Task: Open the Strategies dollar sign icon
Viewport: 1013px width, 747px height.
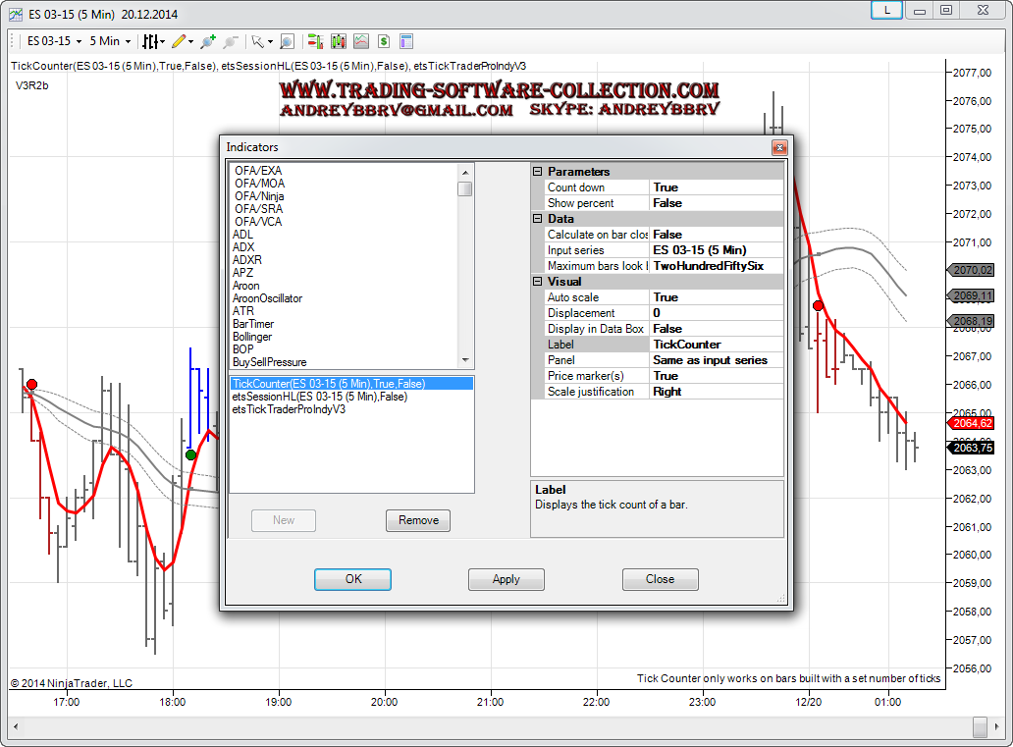Action: (383, 41)
